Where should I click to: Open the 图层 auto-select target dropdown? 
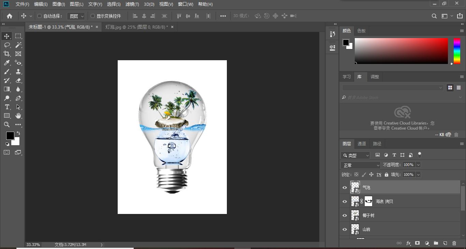(x=76, y=16)
